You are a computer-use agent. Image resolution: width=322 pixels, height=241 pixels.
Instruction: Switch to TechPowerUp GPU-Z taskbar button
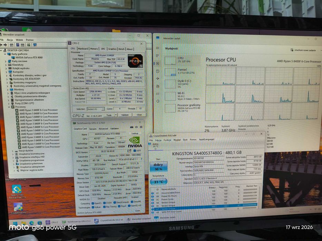(x=76, y=222)
